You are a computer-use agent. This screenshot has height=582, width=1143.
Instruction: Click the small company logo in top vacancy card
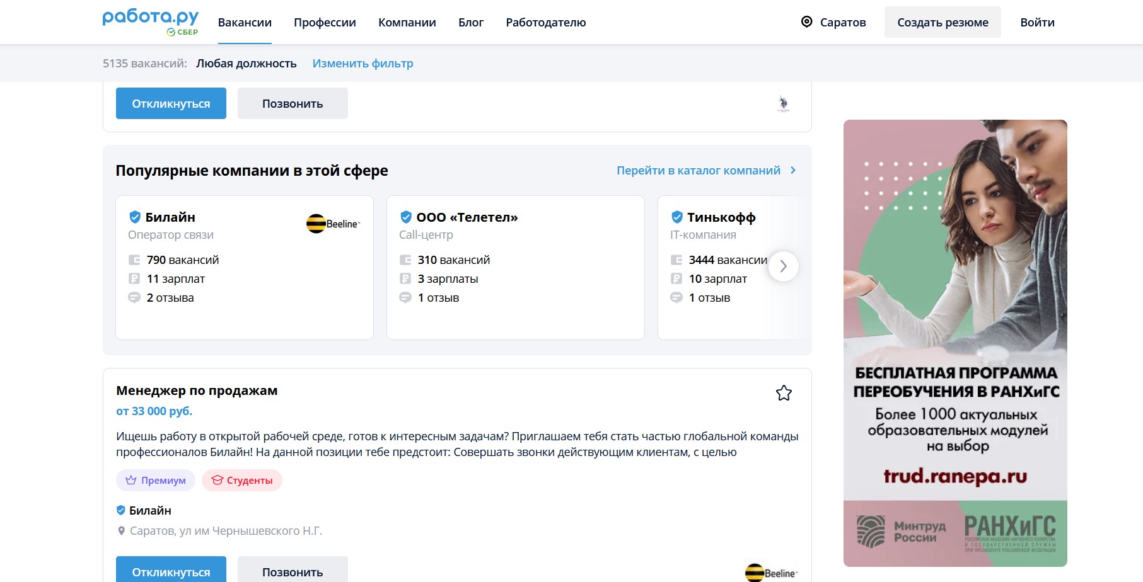pos(783,103)
